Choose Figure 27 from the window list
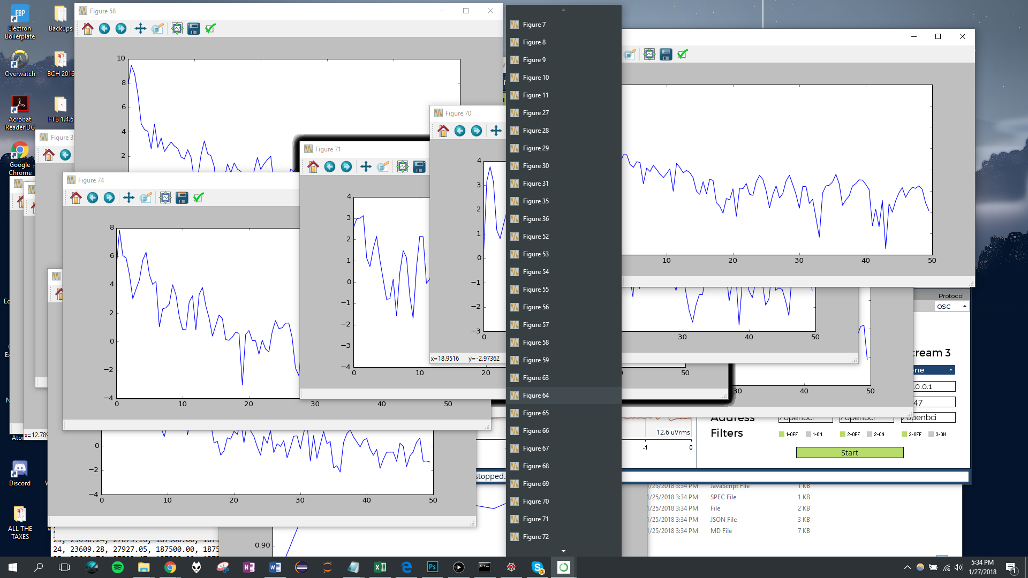 pos(536,113)
